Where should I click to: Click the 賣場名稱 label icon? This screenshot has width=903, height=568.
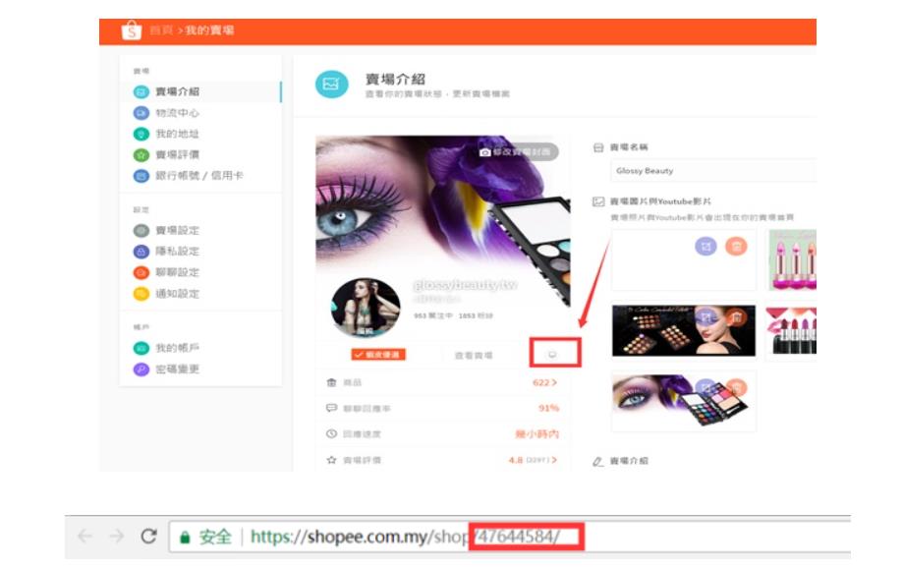coord(598,147)
